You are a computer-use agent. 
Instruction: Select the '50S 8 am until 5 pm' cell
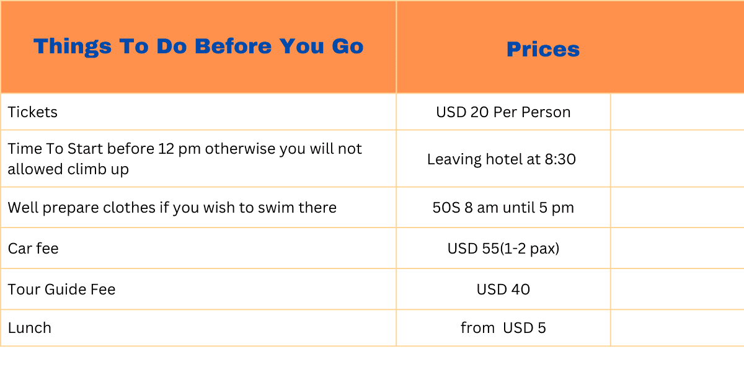click(x=503, y=208)
